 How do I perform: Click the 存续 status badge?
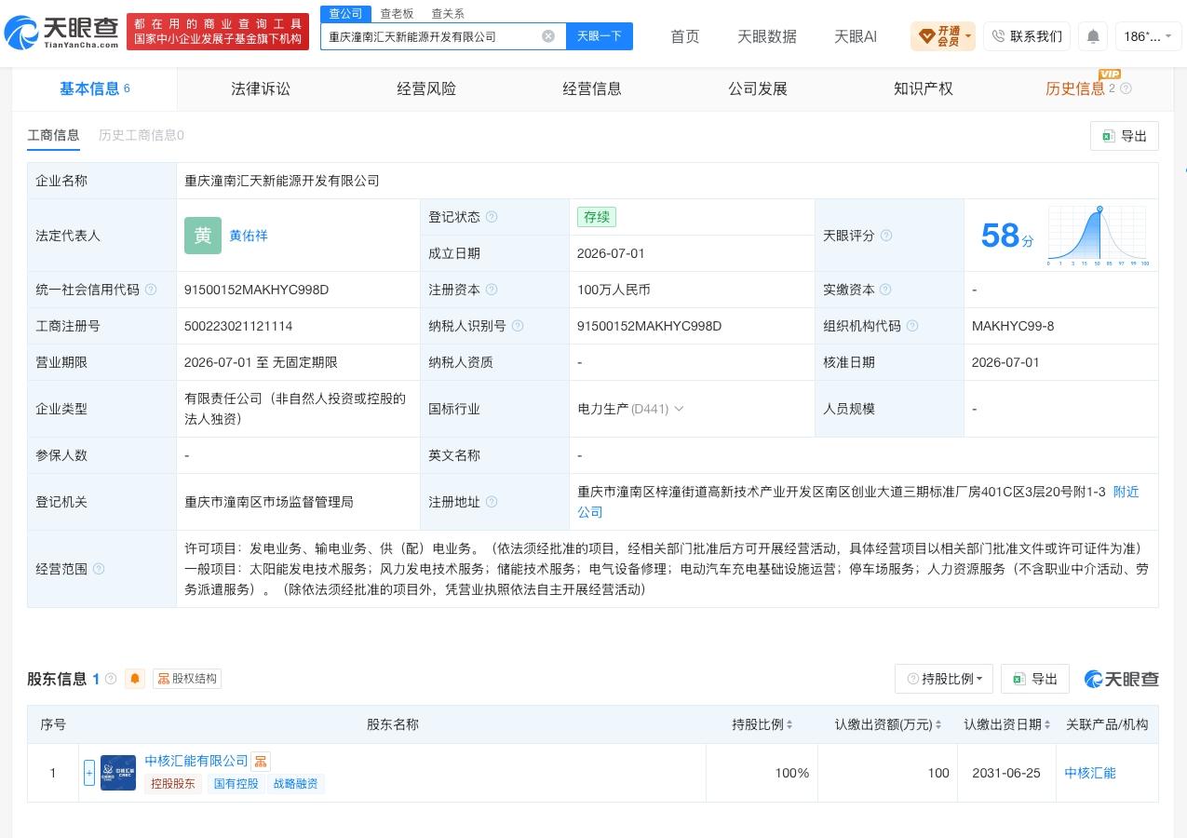597,217
